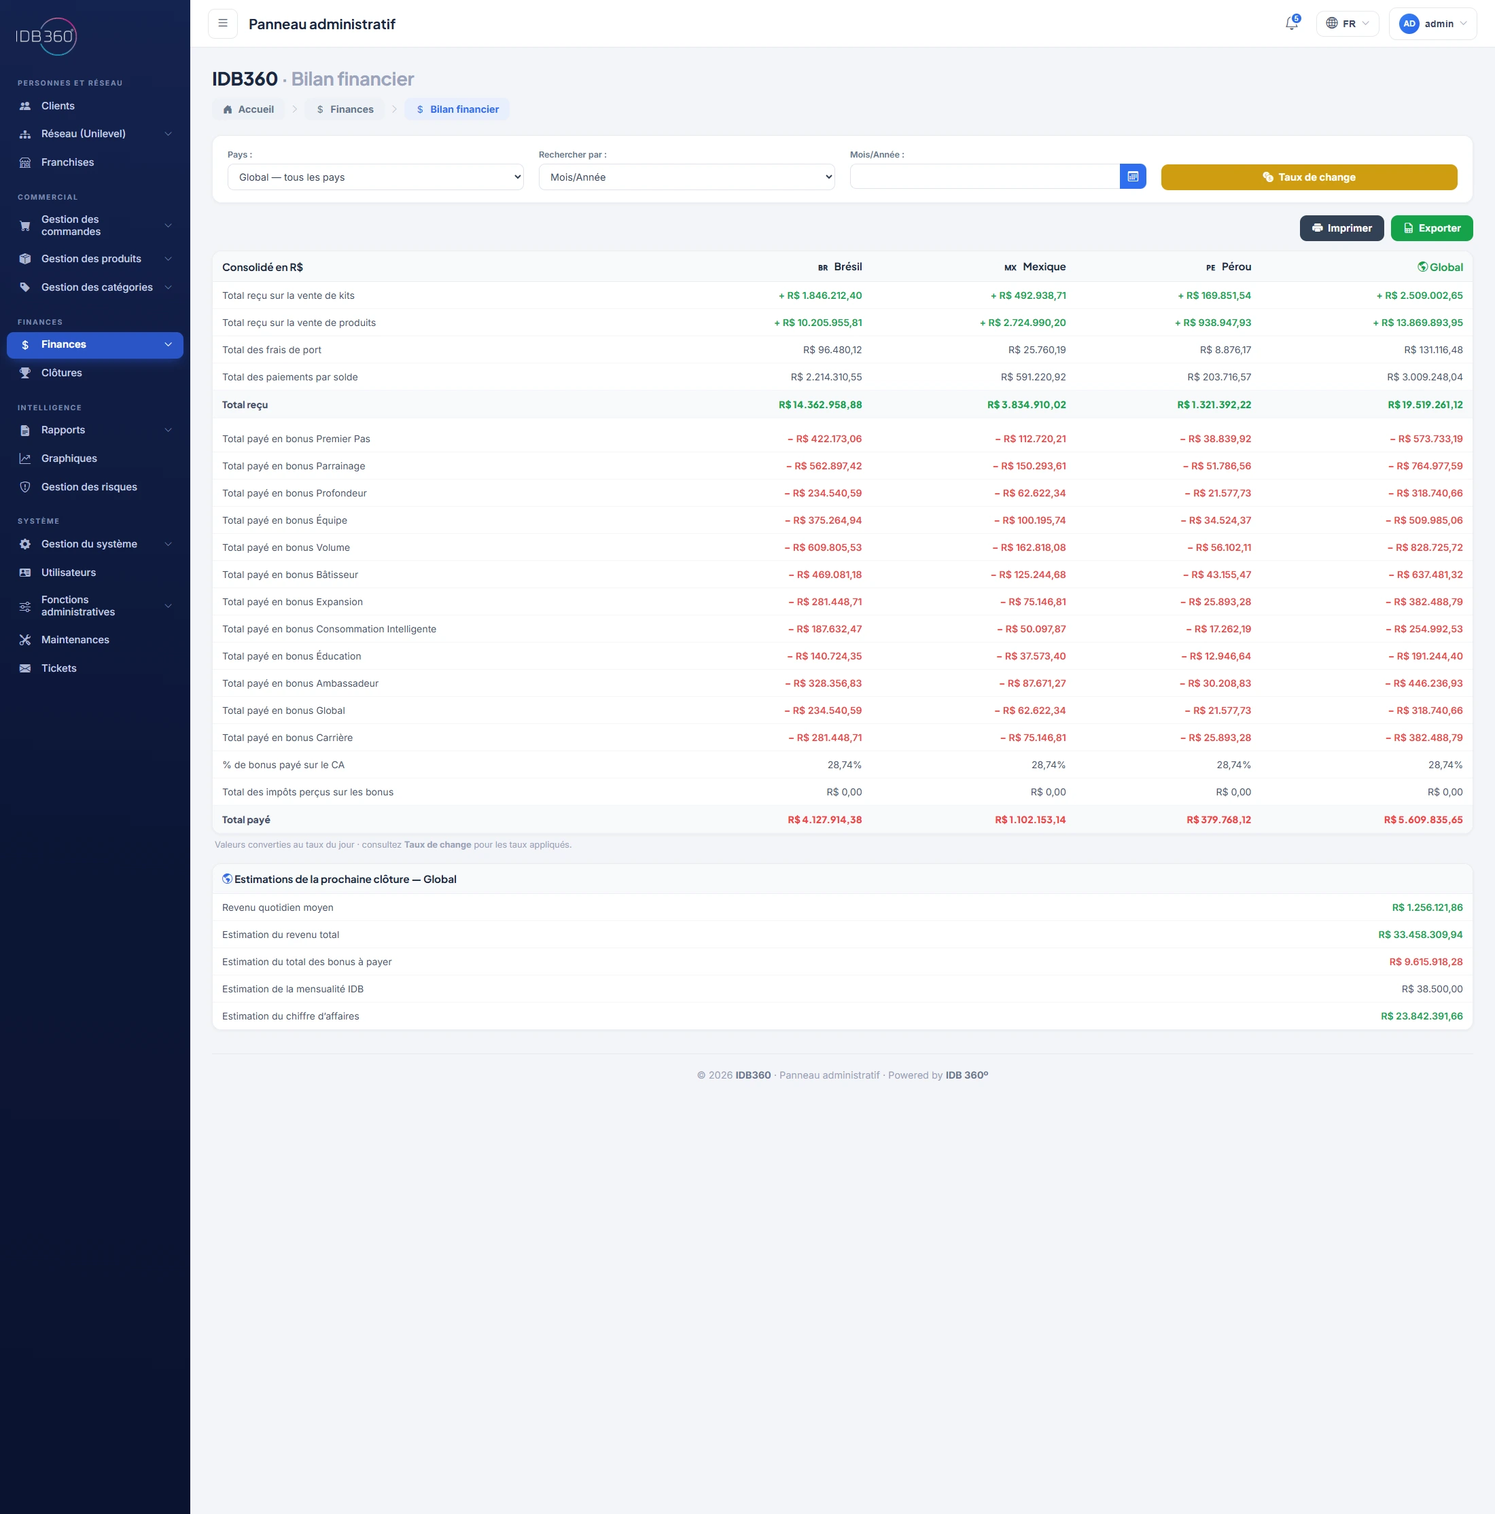Click the Global Total reçu value R$ 19.519.261,12
The height and width of the screenshot is (1514, 1495).
tap(1424, 405)
